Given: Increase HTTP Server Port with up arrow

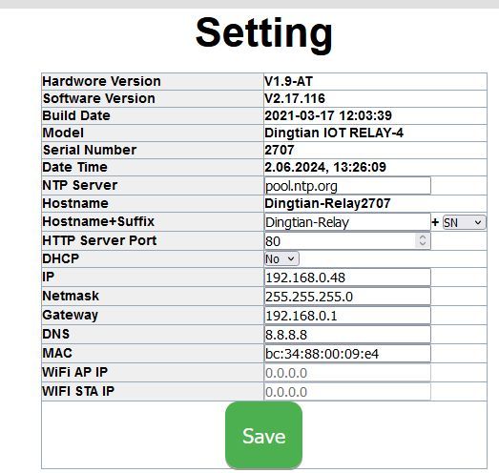Looking at the screenshot, I should 423,237.
